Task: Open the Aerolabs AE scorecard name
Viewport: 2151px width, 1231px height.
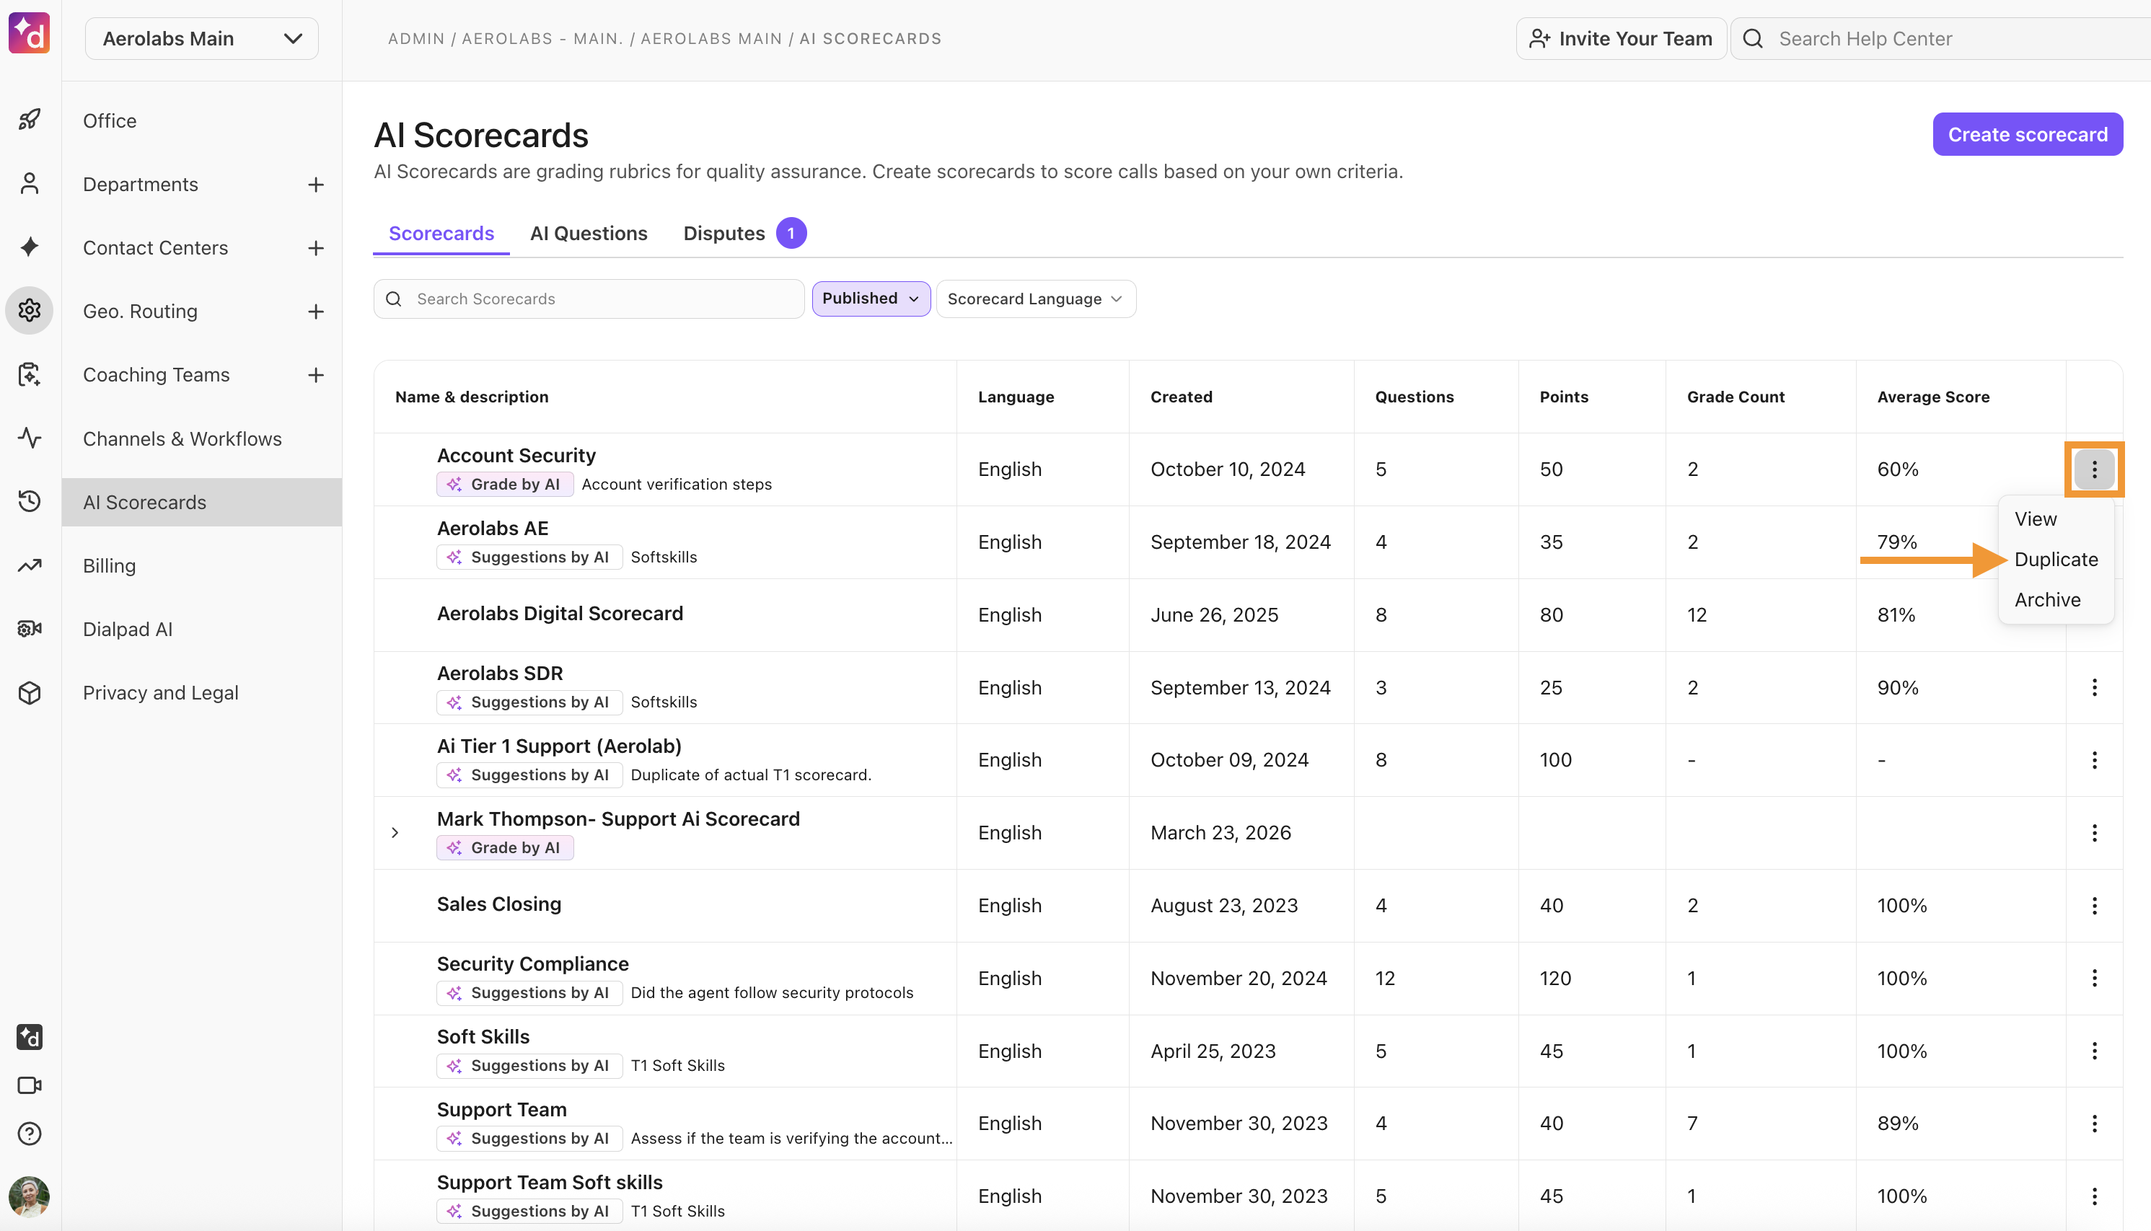Action: [493, 529]
